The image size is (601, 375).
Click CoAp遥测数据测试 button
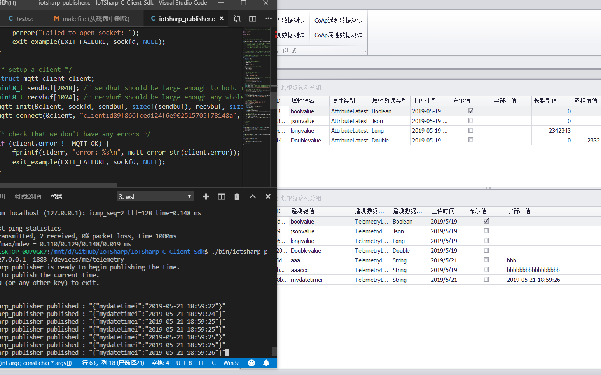[x=338, y=21]
